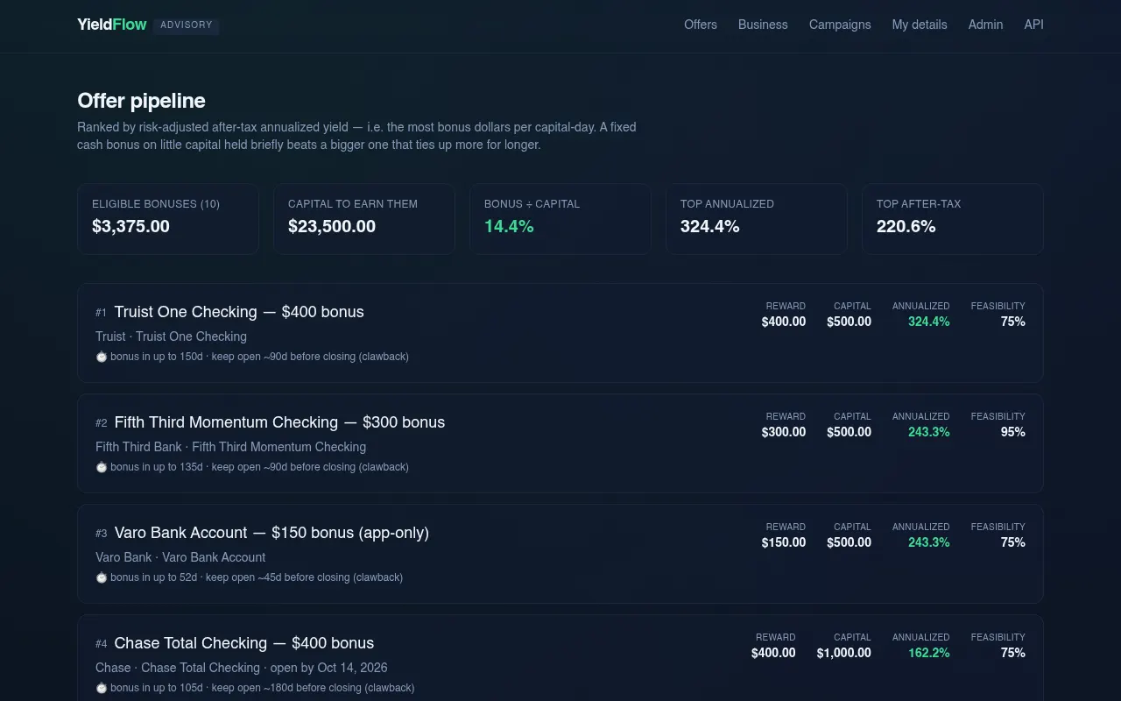Click the Fifth Third annualized value 243.3%
Viewport: 1121px width, 701px height.
(x=929, y=432)
